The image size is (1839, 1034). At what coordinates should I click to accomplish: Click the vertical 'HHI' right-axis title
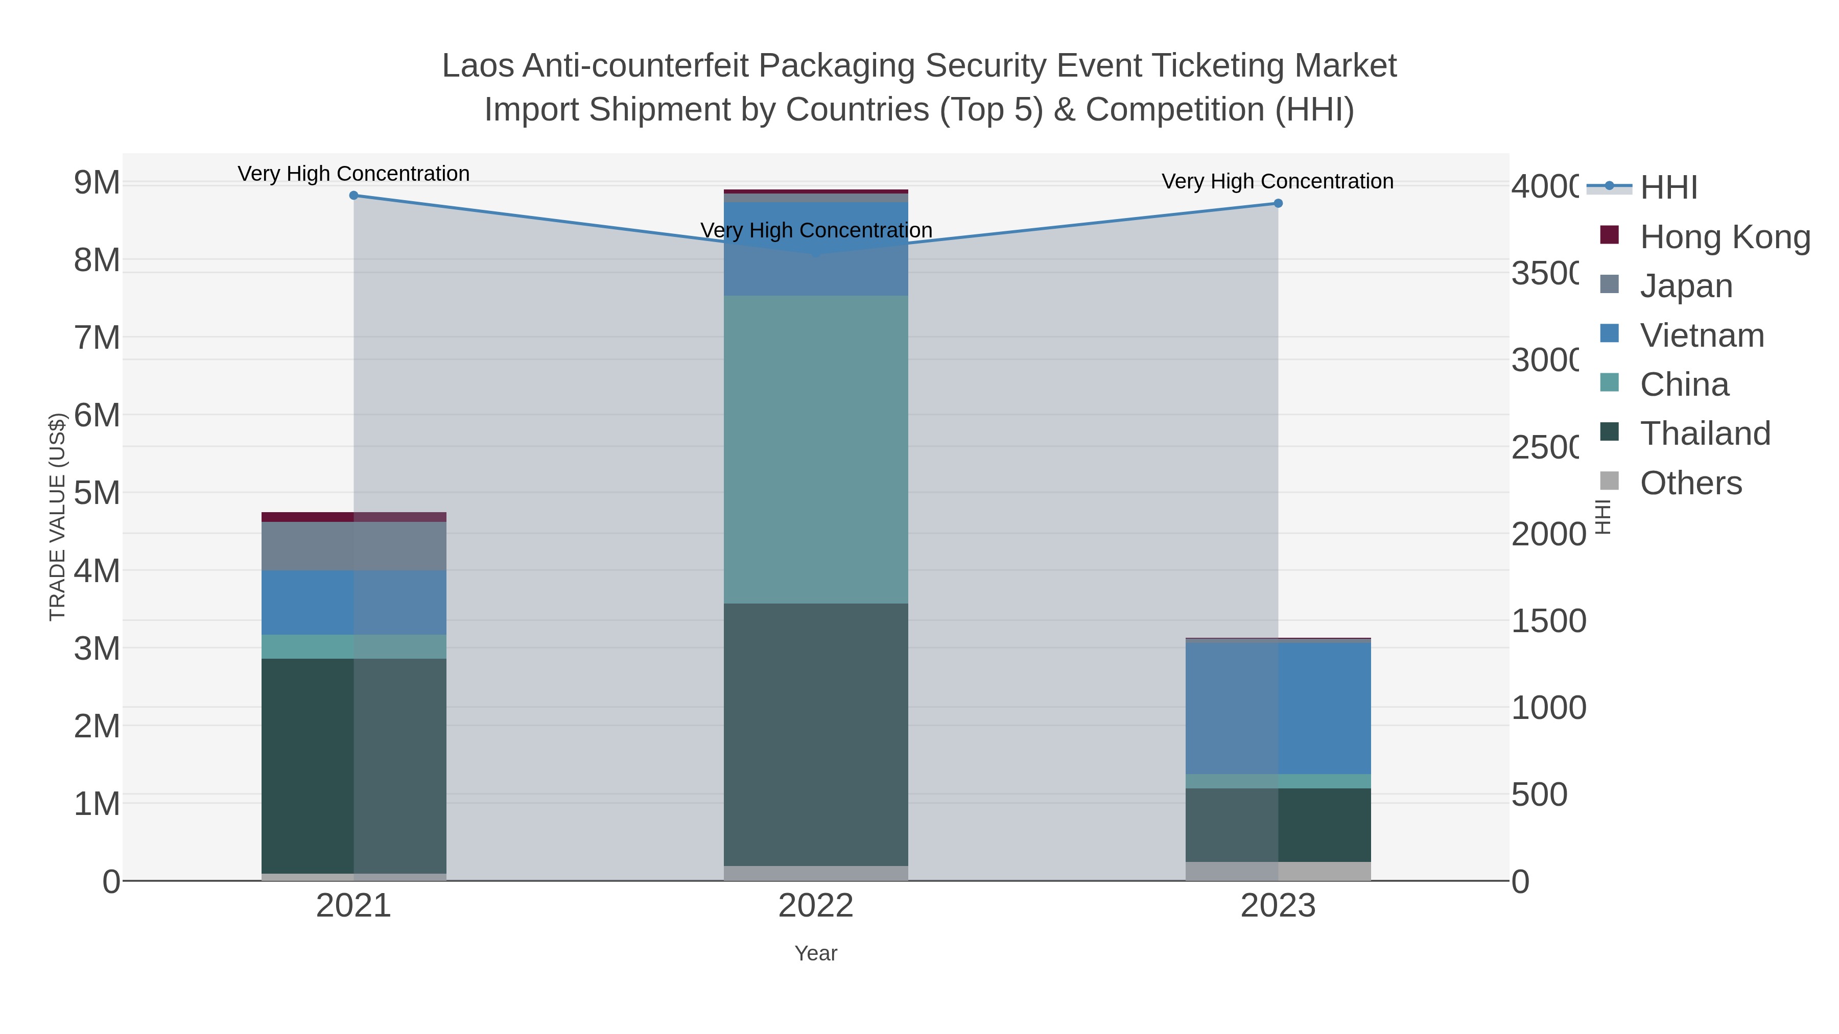pos(1602,517)
